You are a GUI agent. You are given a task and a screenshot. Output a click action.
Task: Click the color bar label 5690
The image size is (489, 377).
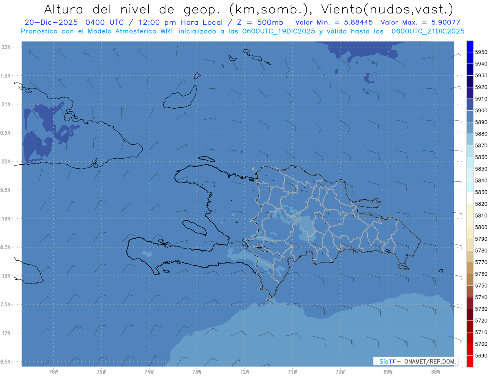[x=481, y=355]
